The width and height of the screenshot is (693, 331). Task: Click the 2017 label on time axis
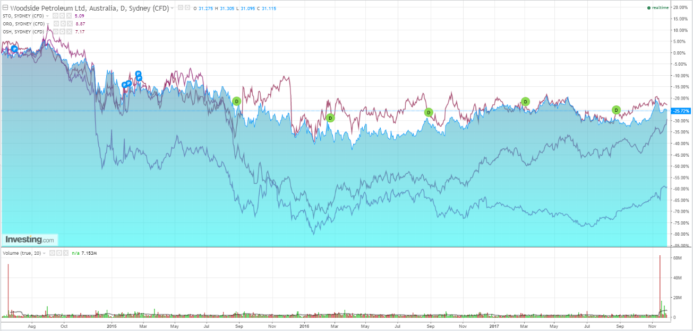click(x=495, y=327)
